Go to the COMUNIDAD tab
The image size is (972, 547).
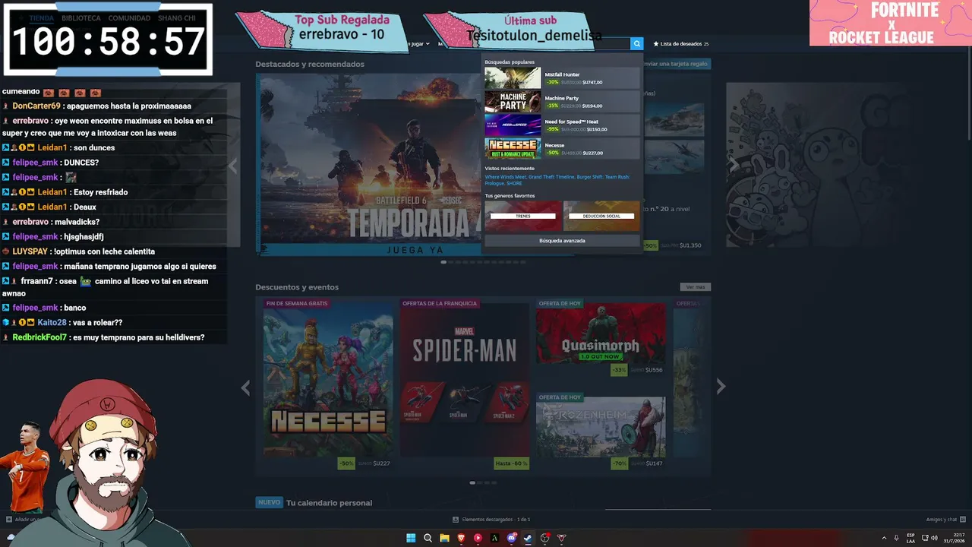tap(129, 17)
